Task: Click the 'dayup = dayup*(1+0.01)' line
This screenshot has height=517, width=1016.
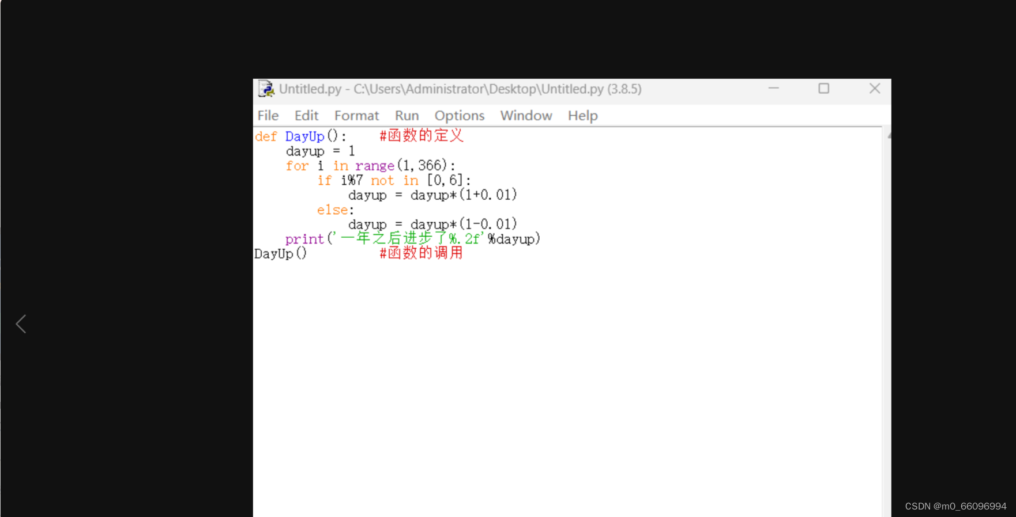Action: 432,195
